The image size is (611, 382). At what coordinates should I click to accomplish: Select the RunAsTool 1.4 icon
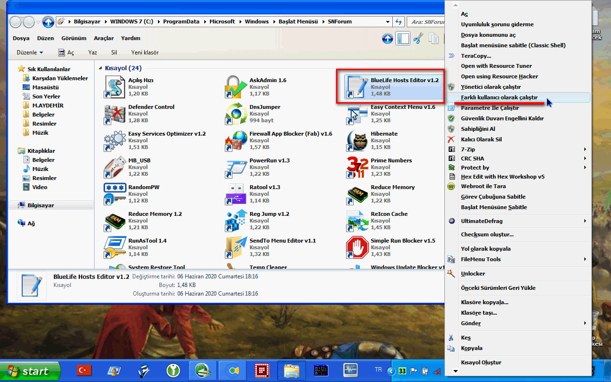(115, 247)
